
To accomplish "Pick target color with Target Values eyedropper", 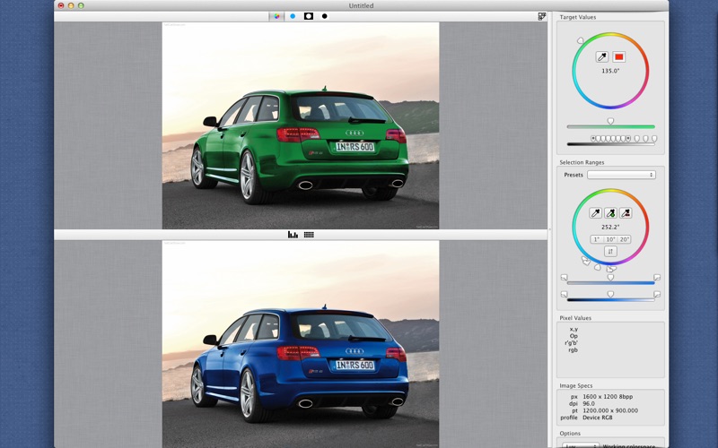I will [x=602, y=57].
